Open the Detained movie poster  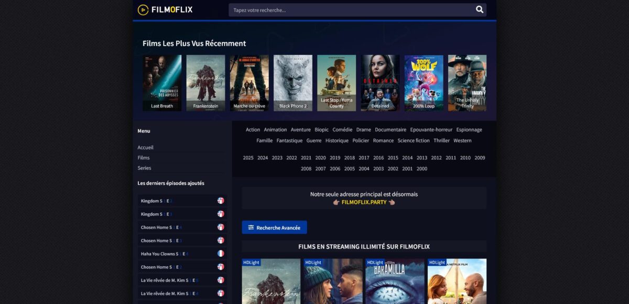click(x=380, y=83)
